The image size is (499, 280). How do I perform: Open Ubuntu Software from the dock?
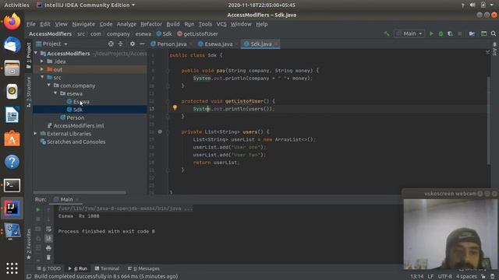click(x=12, y=138)
